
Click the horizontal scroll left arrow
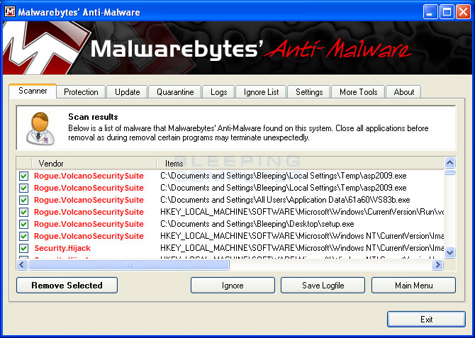(22, 265)
